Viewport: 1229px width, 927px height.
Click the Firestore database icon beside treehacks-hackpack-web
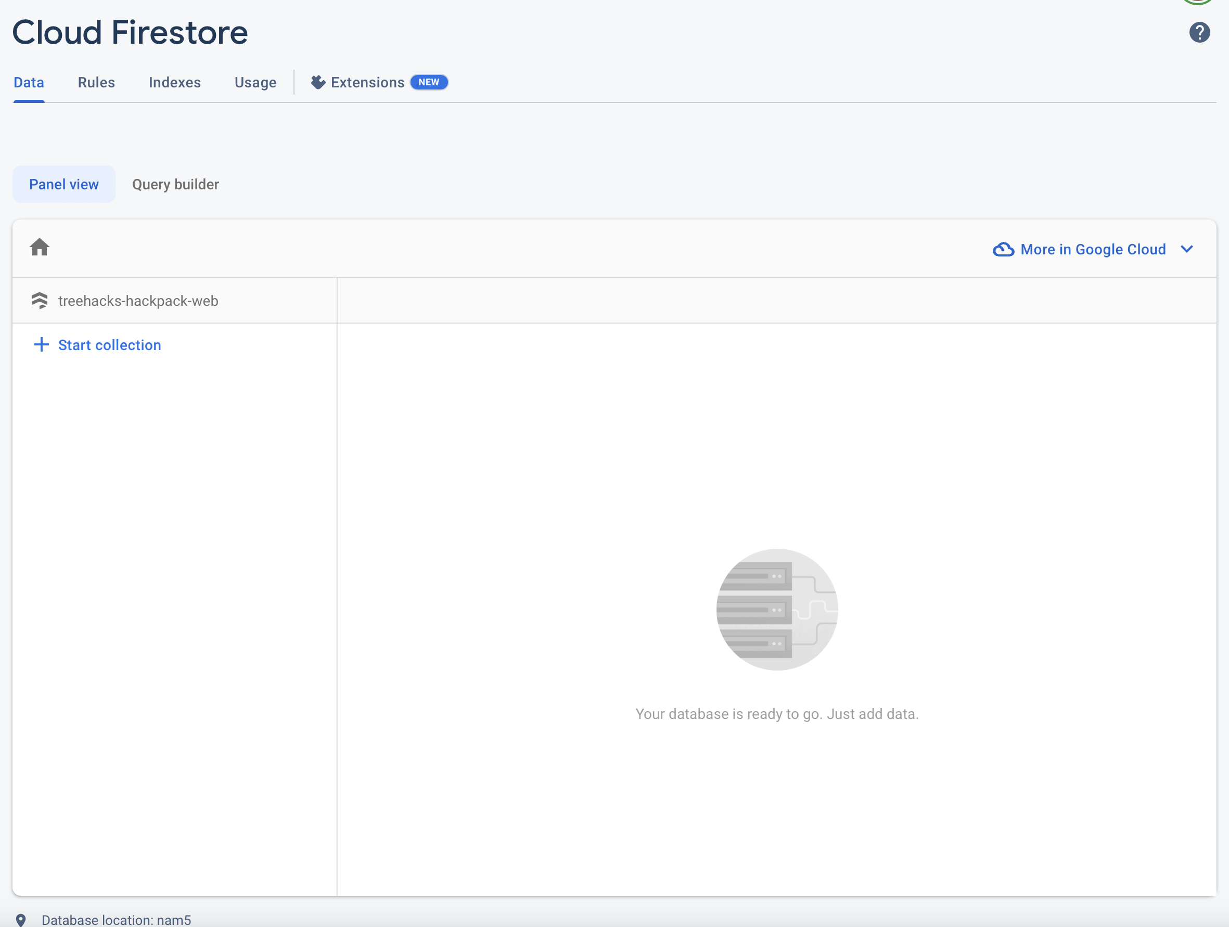point(40,301)
